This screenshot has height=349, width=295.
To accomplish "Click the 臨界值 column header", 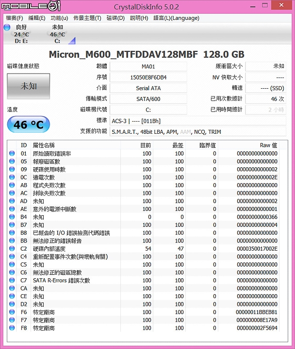I will [202, 145].
